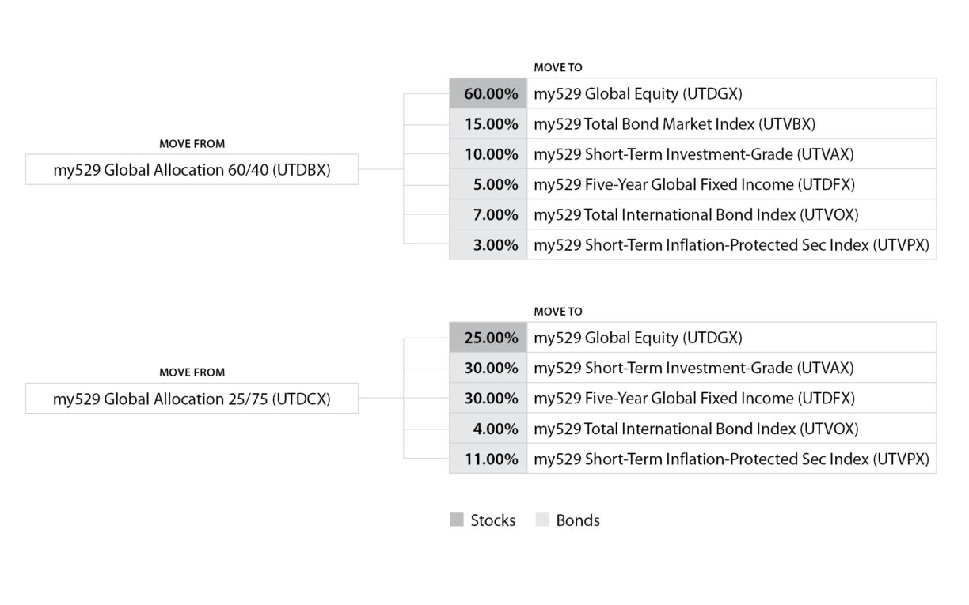969x605 pixels.
Task: Select the my529 Global Allocation 60/40 (UTDBX) box
Action: tap(192, 169)
